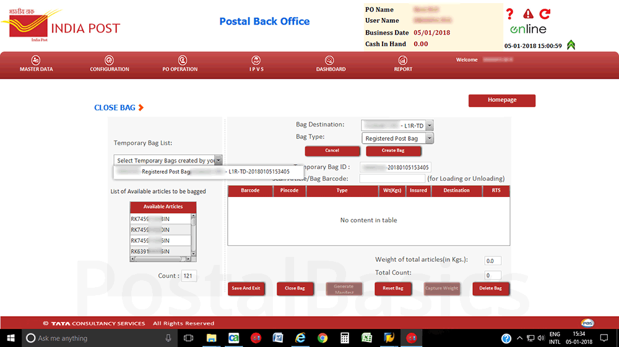Image resolution: width=619 pixels, height=347 pixels.
Task: Click the PBS badge icon in footer
Action: click(587, 323)
